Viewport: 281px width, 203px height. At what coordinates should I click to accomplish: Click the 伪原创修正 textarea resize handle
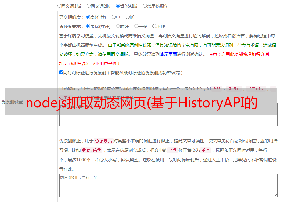click(x=275, y=195)
